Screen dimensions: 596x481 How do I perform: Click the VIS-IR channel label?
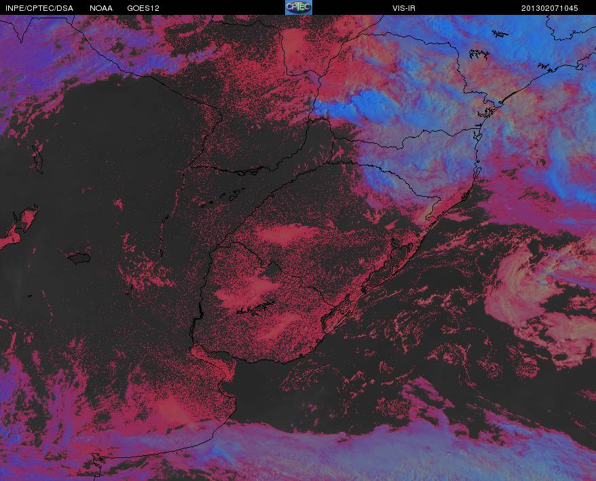[404, 8]
